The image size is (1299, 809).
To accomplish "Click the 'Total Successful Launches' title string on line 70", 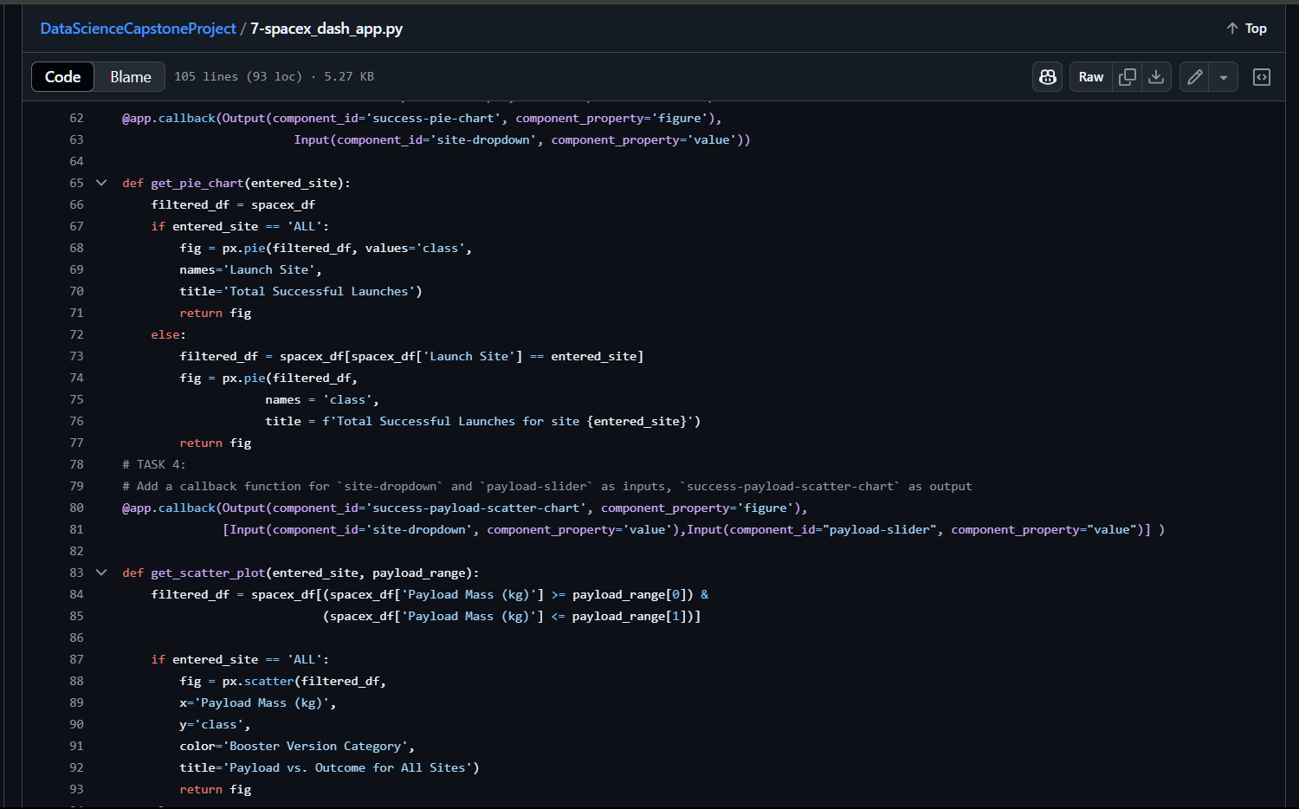I will coord(319,291).
